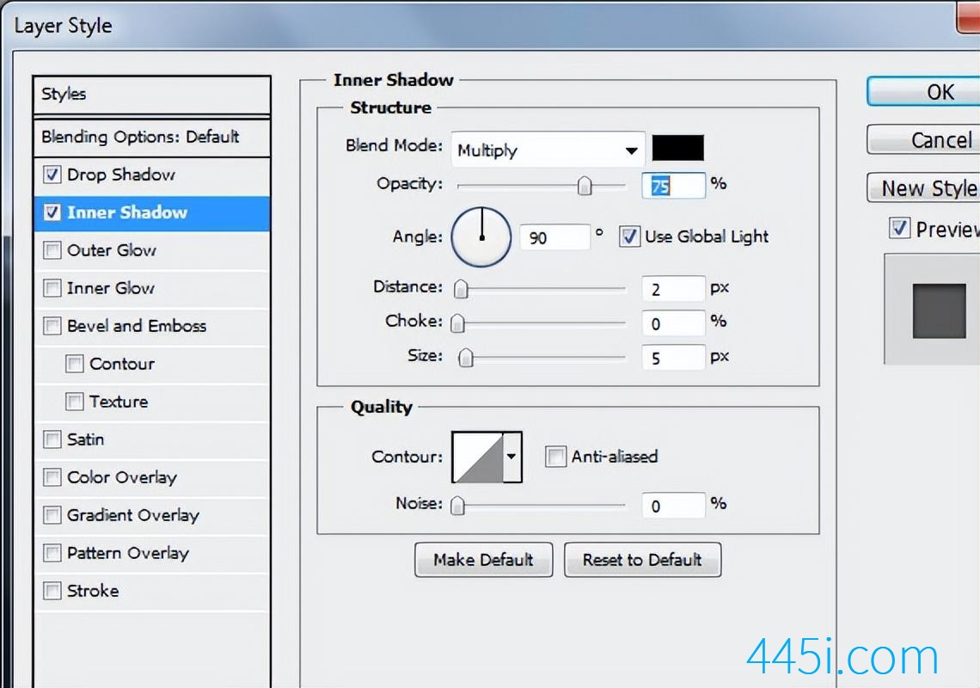Select the Bevel and Emboss row
980x688 pixels.
click(152, 326)
